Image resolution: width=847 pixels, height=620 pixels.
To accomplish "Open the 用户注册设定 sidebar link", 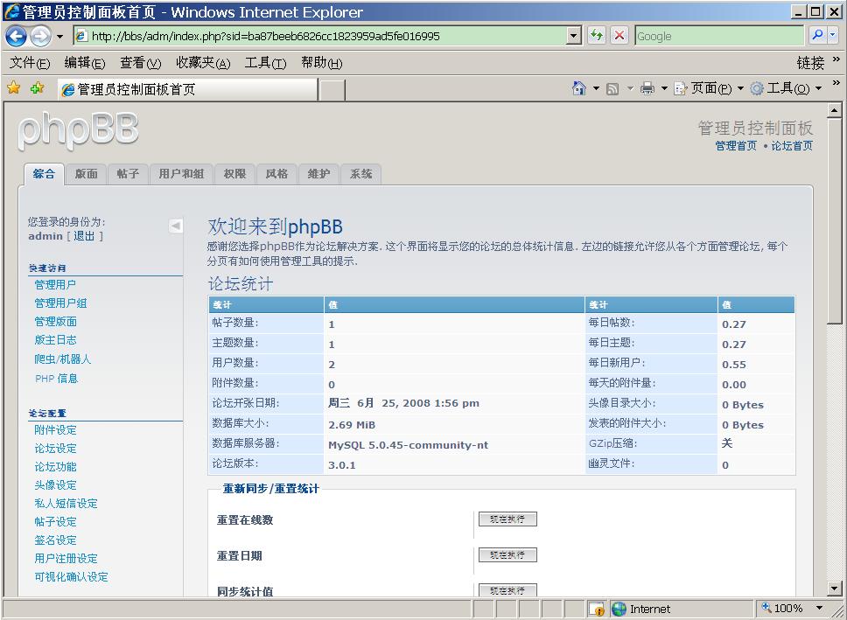I will (x=66, y=559).
